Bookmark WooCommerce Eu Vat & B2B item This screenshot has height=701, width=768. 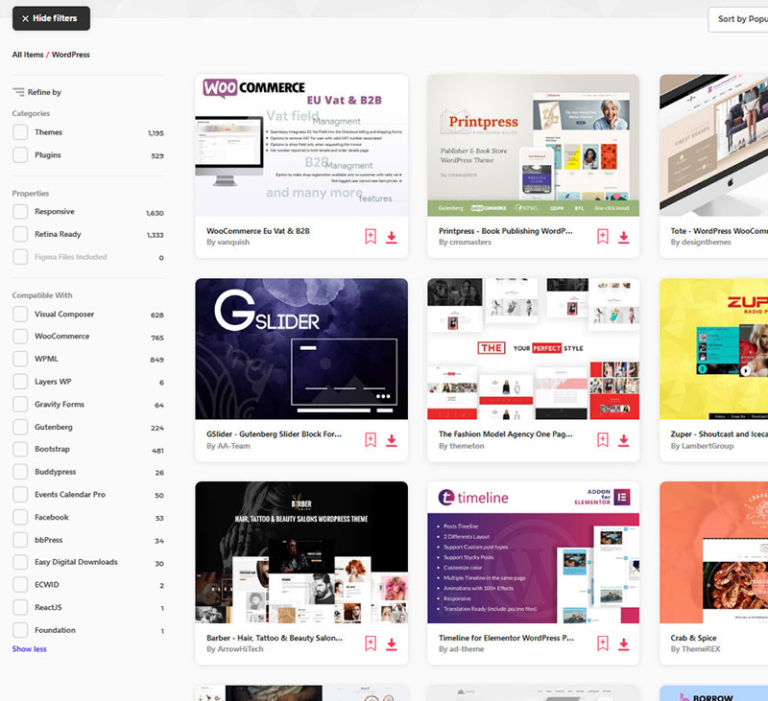(371, 236)
